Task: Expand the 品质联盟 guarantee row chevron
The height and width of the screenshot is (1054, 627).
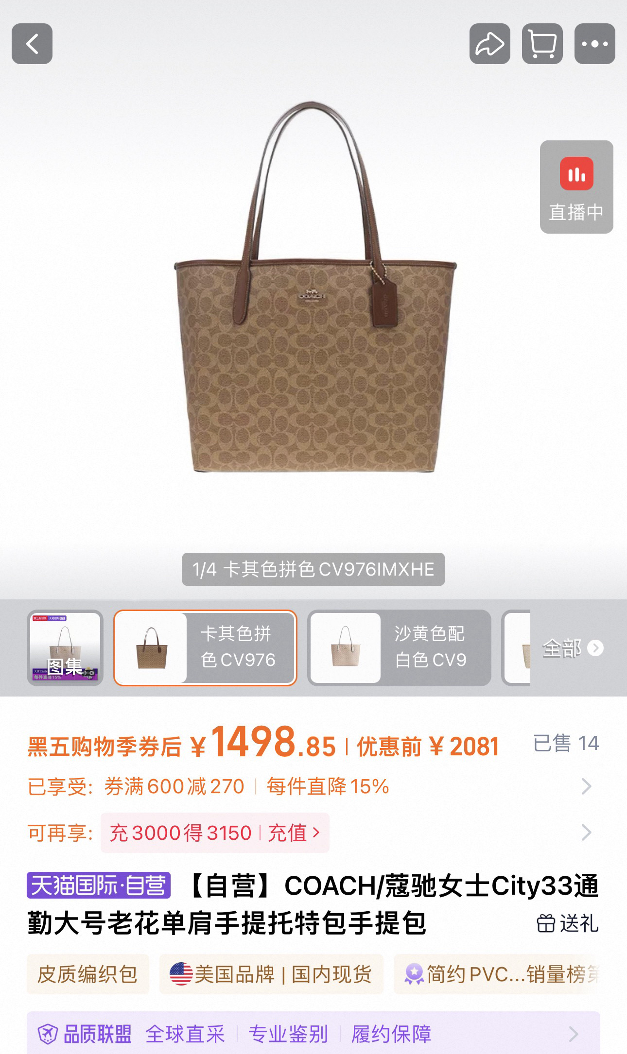Action: pos(574,1034)
